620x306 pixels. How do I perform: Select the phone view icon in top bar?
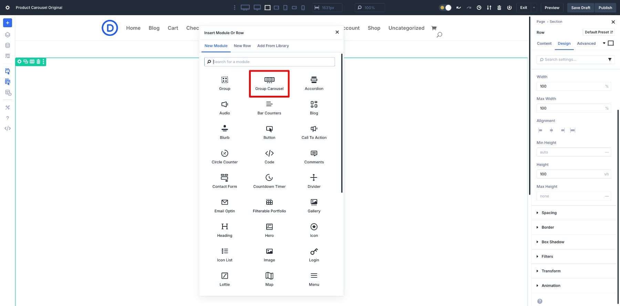303,8
